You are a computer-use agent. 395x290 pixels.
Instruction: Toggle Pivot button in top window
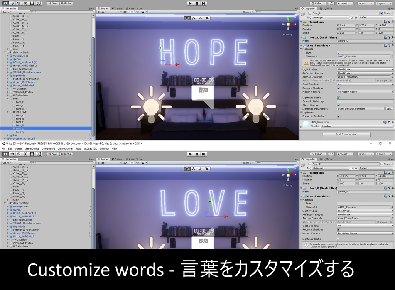[53, 3]
